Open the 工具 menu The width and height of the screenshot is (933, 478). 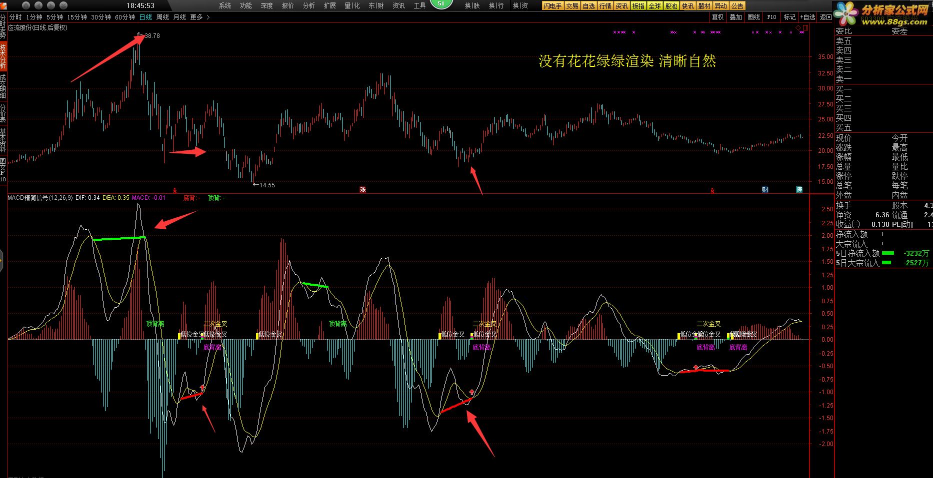tap(419, 5)
